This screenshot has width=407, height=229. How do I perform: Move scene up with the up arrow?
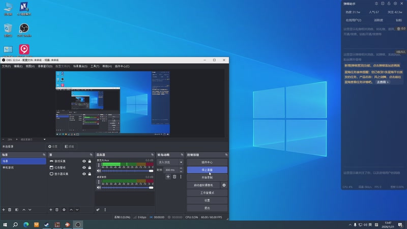click(x=24, y=210)
